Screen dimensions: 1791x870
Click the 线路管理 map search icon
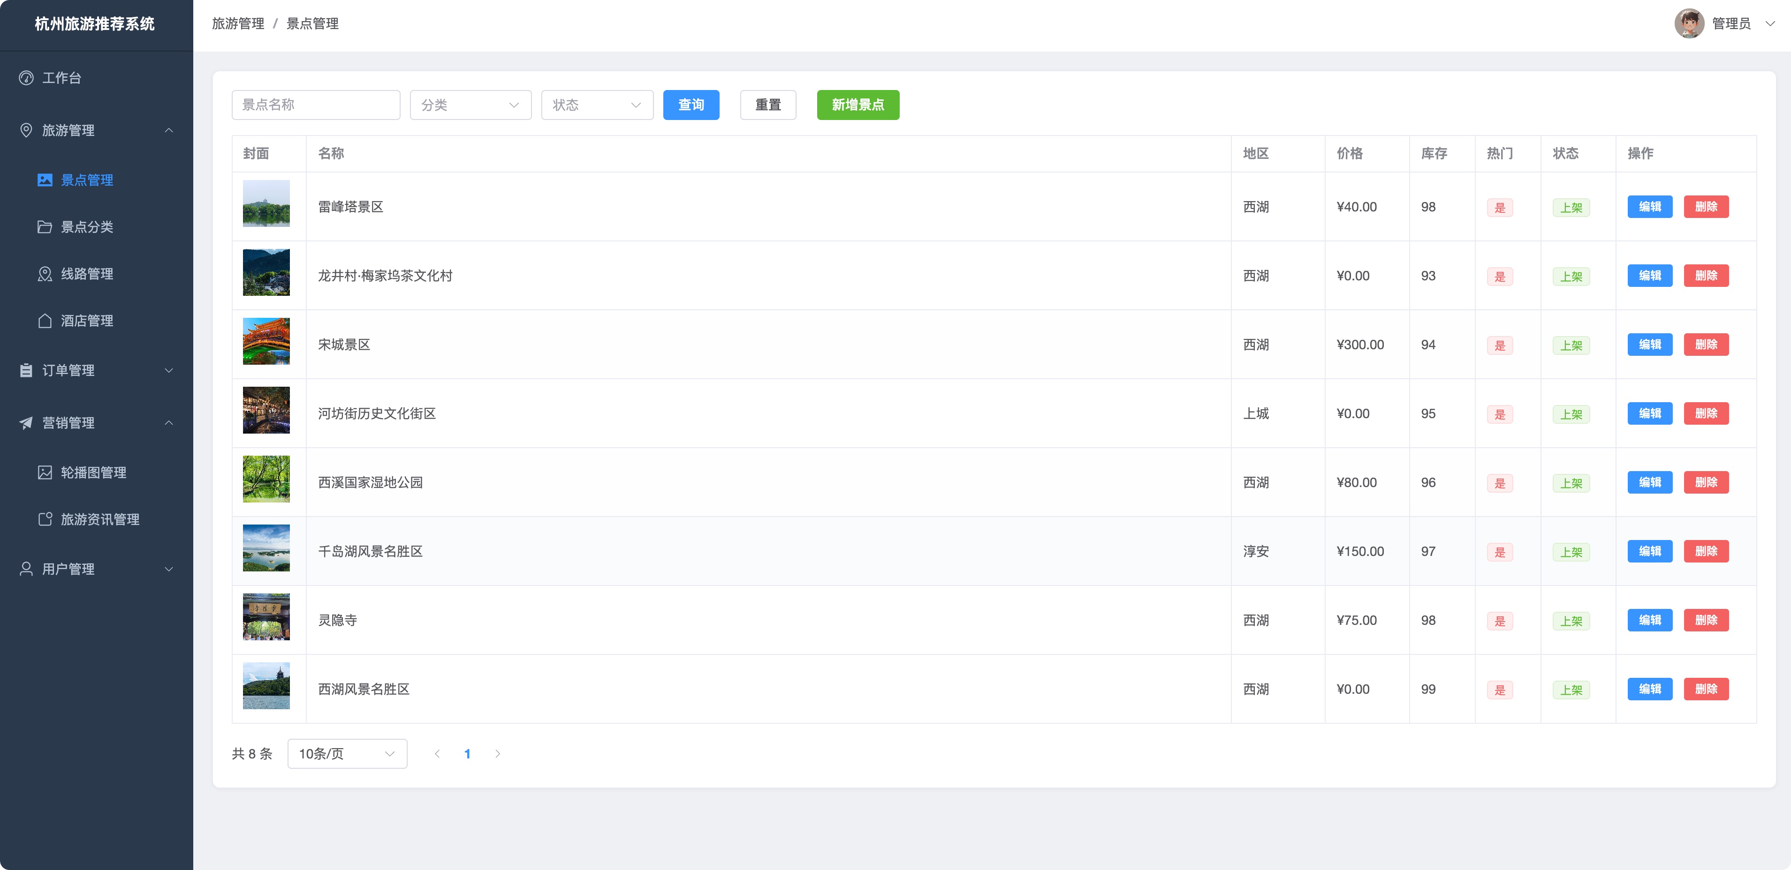45,274
